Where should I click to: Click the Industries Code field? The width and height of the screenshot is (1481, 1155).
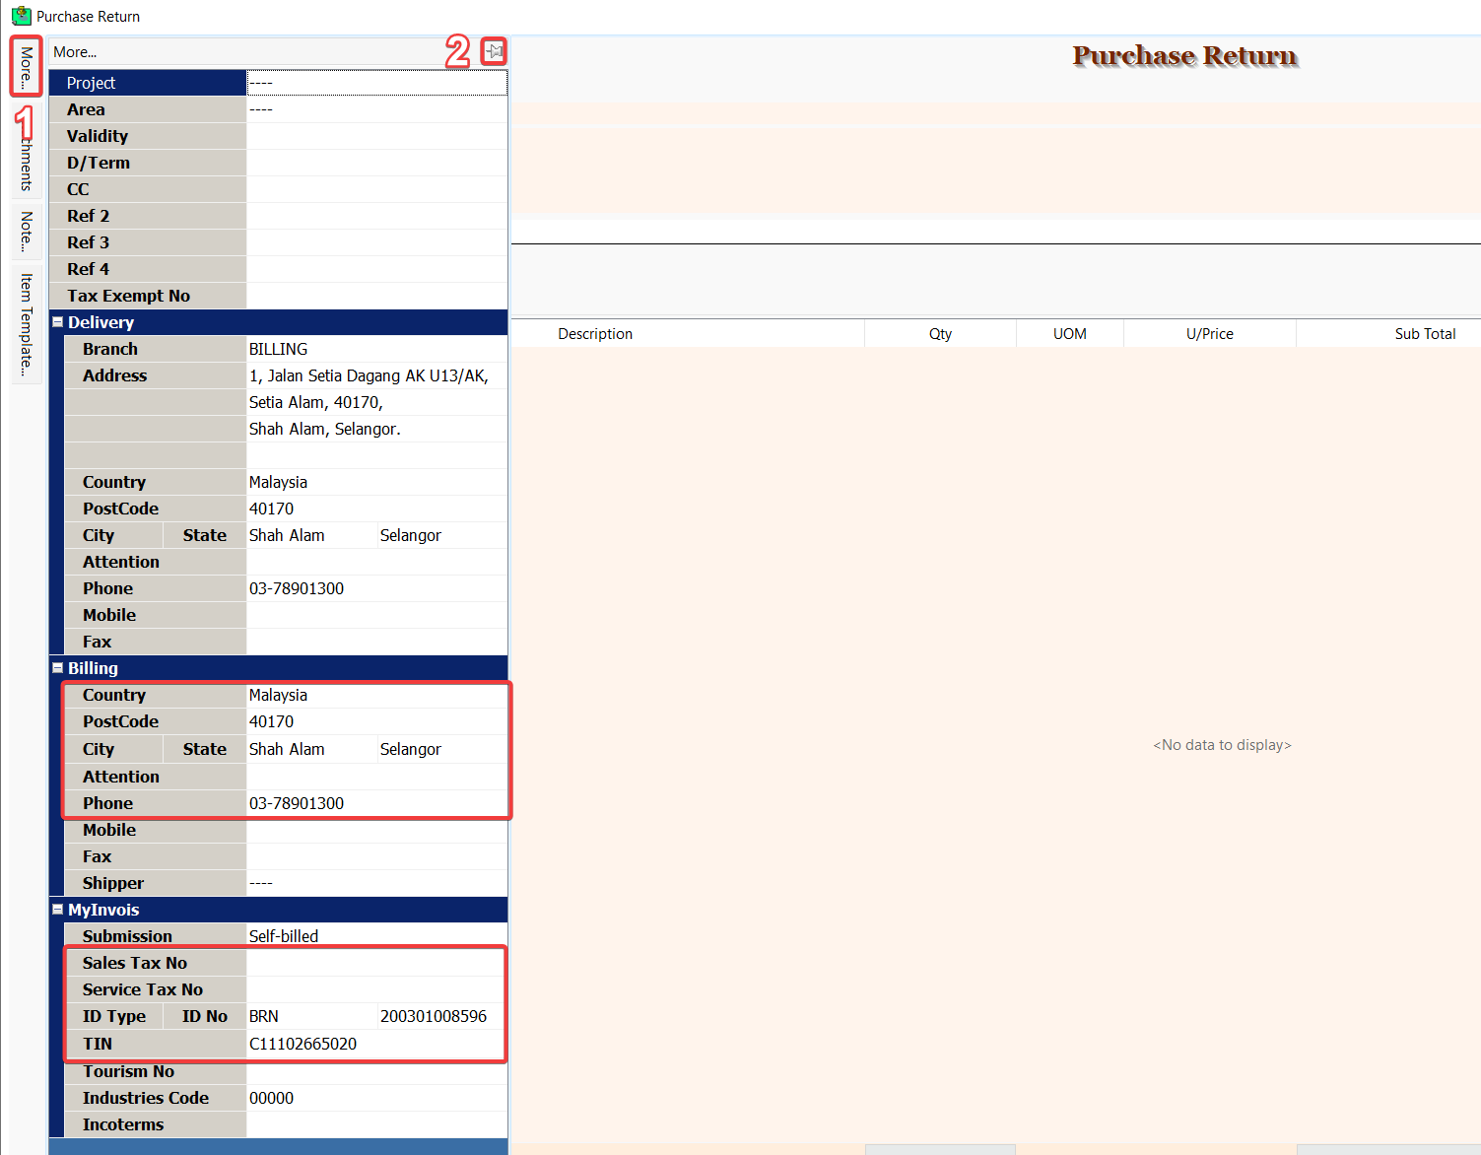pos(376,1098)
